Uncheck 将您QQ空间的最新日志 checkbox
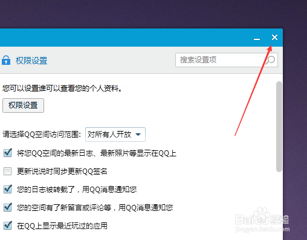Screen dimensions: 307x240 [8, 153]
